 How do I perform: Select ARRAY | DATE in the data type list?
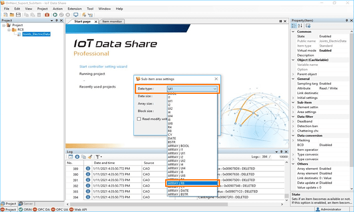point(192,190)
